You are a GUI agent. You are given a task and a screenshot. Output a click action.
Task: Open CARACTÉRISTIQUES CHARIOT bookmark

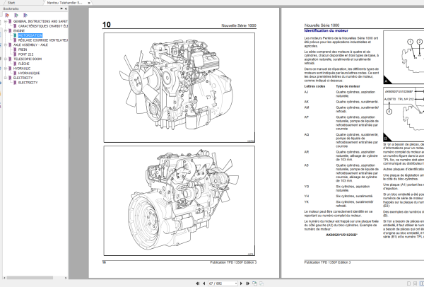43,26
